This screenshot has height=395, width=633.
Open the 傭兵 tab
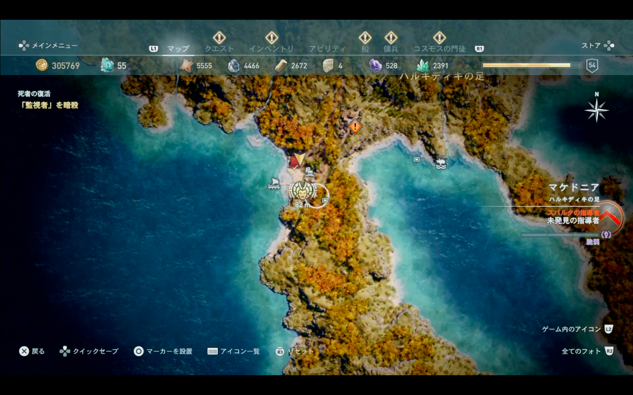pyautogui.click(x=391, y=49)
